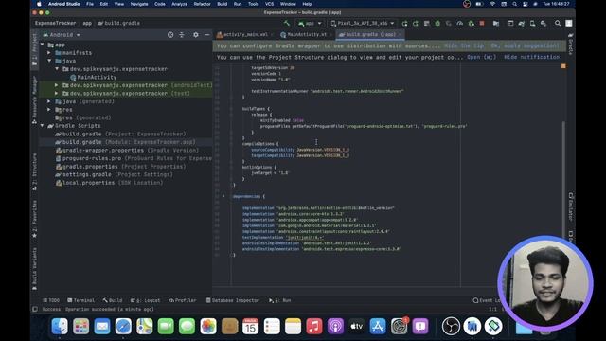Open Safari from the Dock
The image size is (606, 341).
pos(123,326)
